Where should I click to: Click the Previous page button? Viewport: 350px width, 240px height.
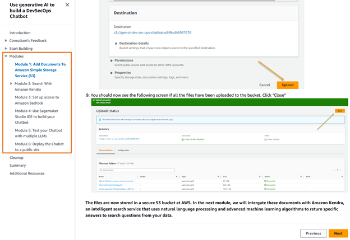(x=313, y=233)
